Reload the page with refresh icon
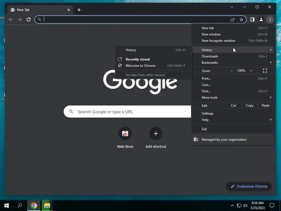The width and height of the screenshot is (281, 211). (29, 20)
